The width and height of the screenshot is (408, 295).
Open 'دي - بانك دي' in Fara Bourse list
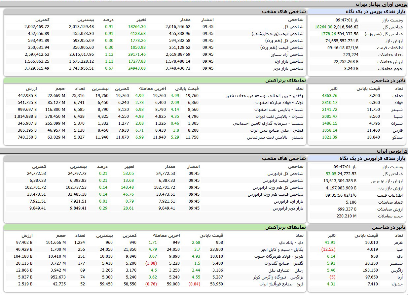[292, 243]
